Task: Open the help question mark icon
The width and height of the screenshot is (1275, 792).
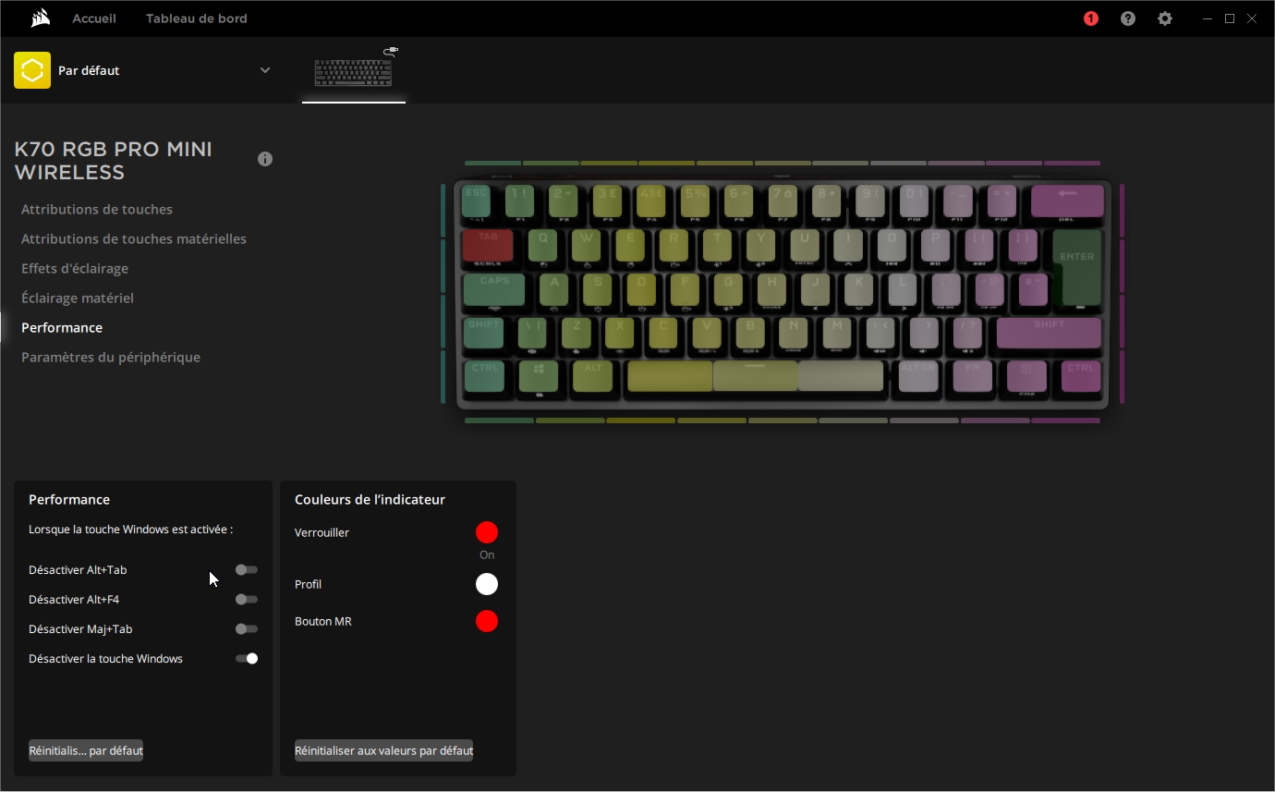Action: (x=1128, y=18)
